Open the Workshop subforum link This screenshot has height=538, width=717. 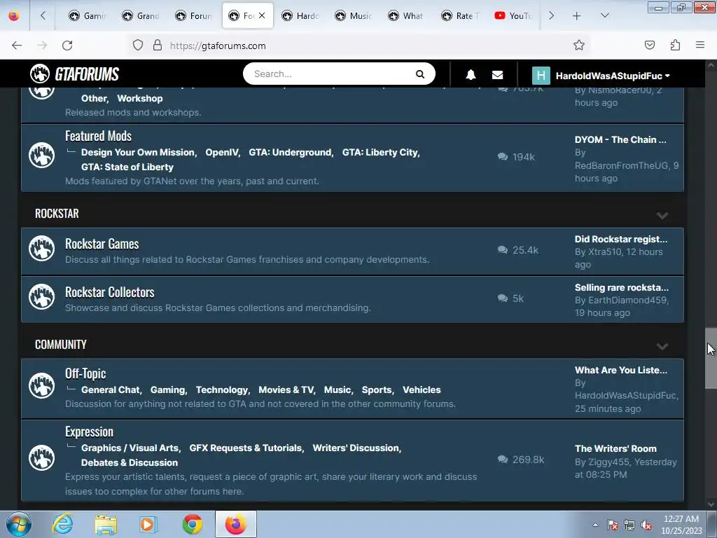[140, 98]
